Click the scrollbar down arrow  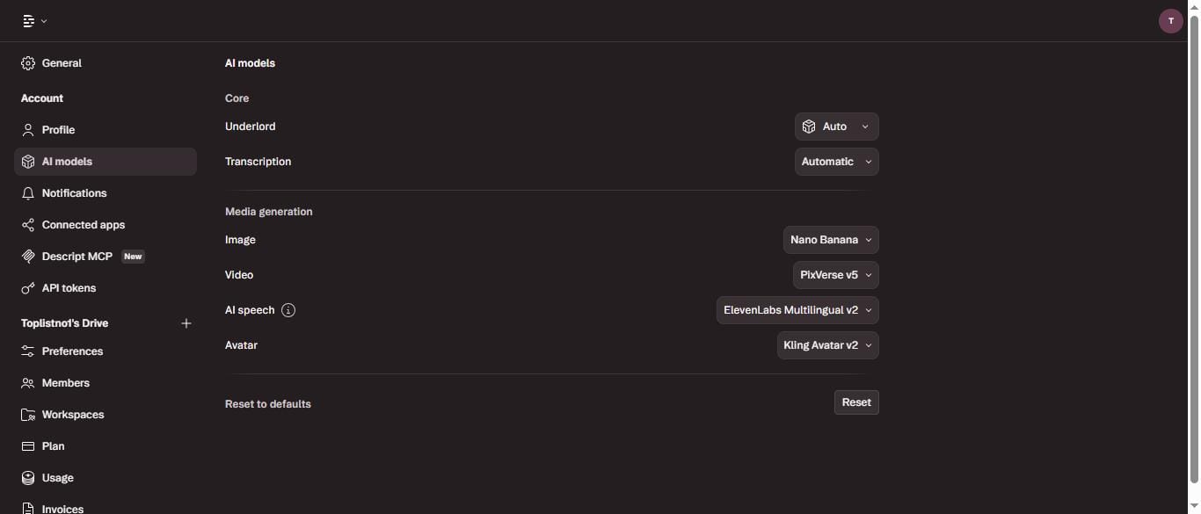(x=1194, y=506)
